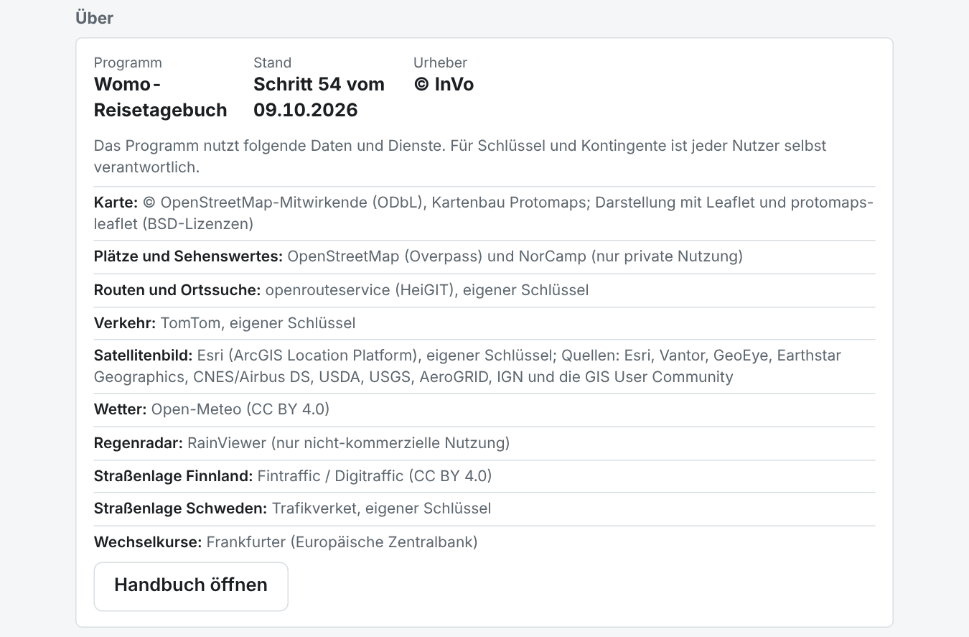This screenshot has height=637, width=969.
Task: Select the Routen und Ortssuche row
Action: tap(484, 290)
